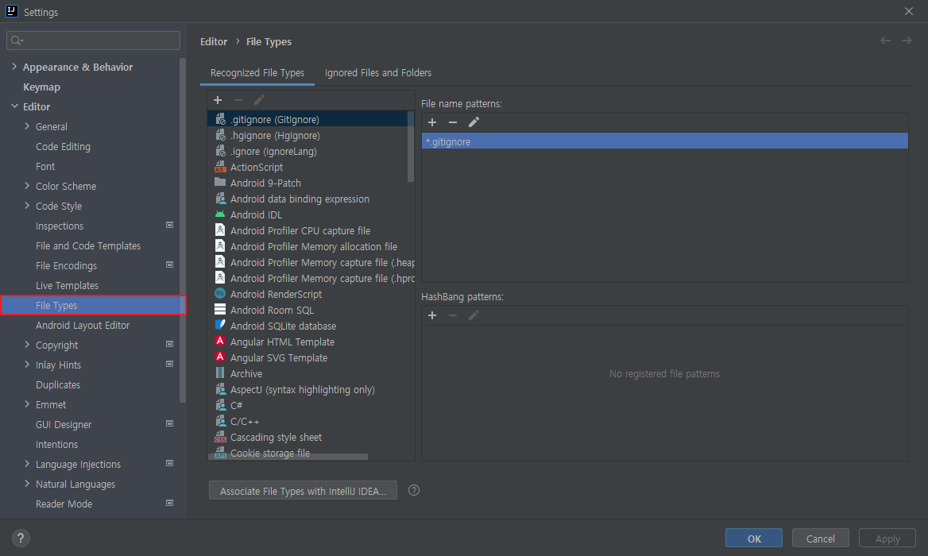The width and height of the screenshot is (928, 556).
Task: Click the Angular HTML Template icon
Action: (x=220, y=342)
